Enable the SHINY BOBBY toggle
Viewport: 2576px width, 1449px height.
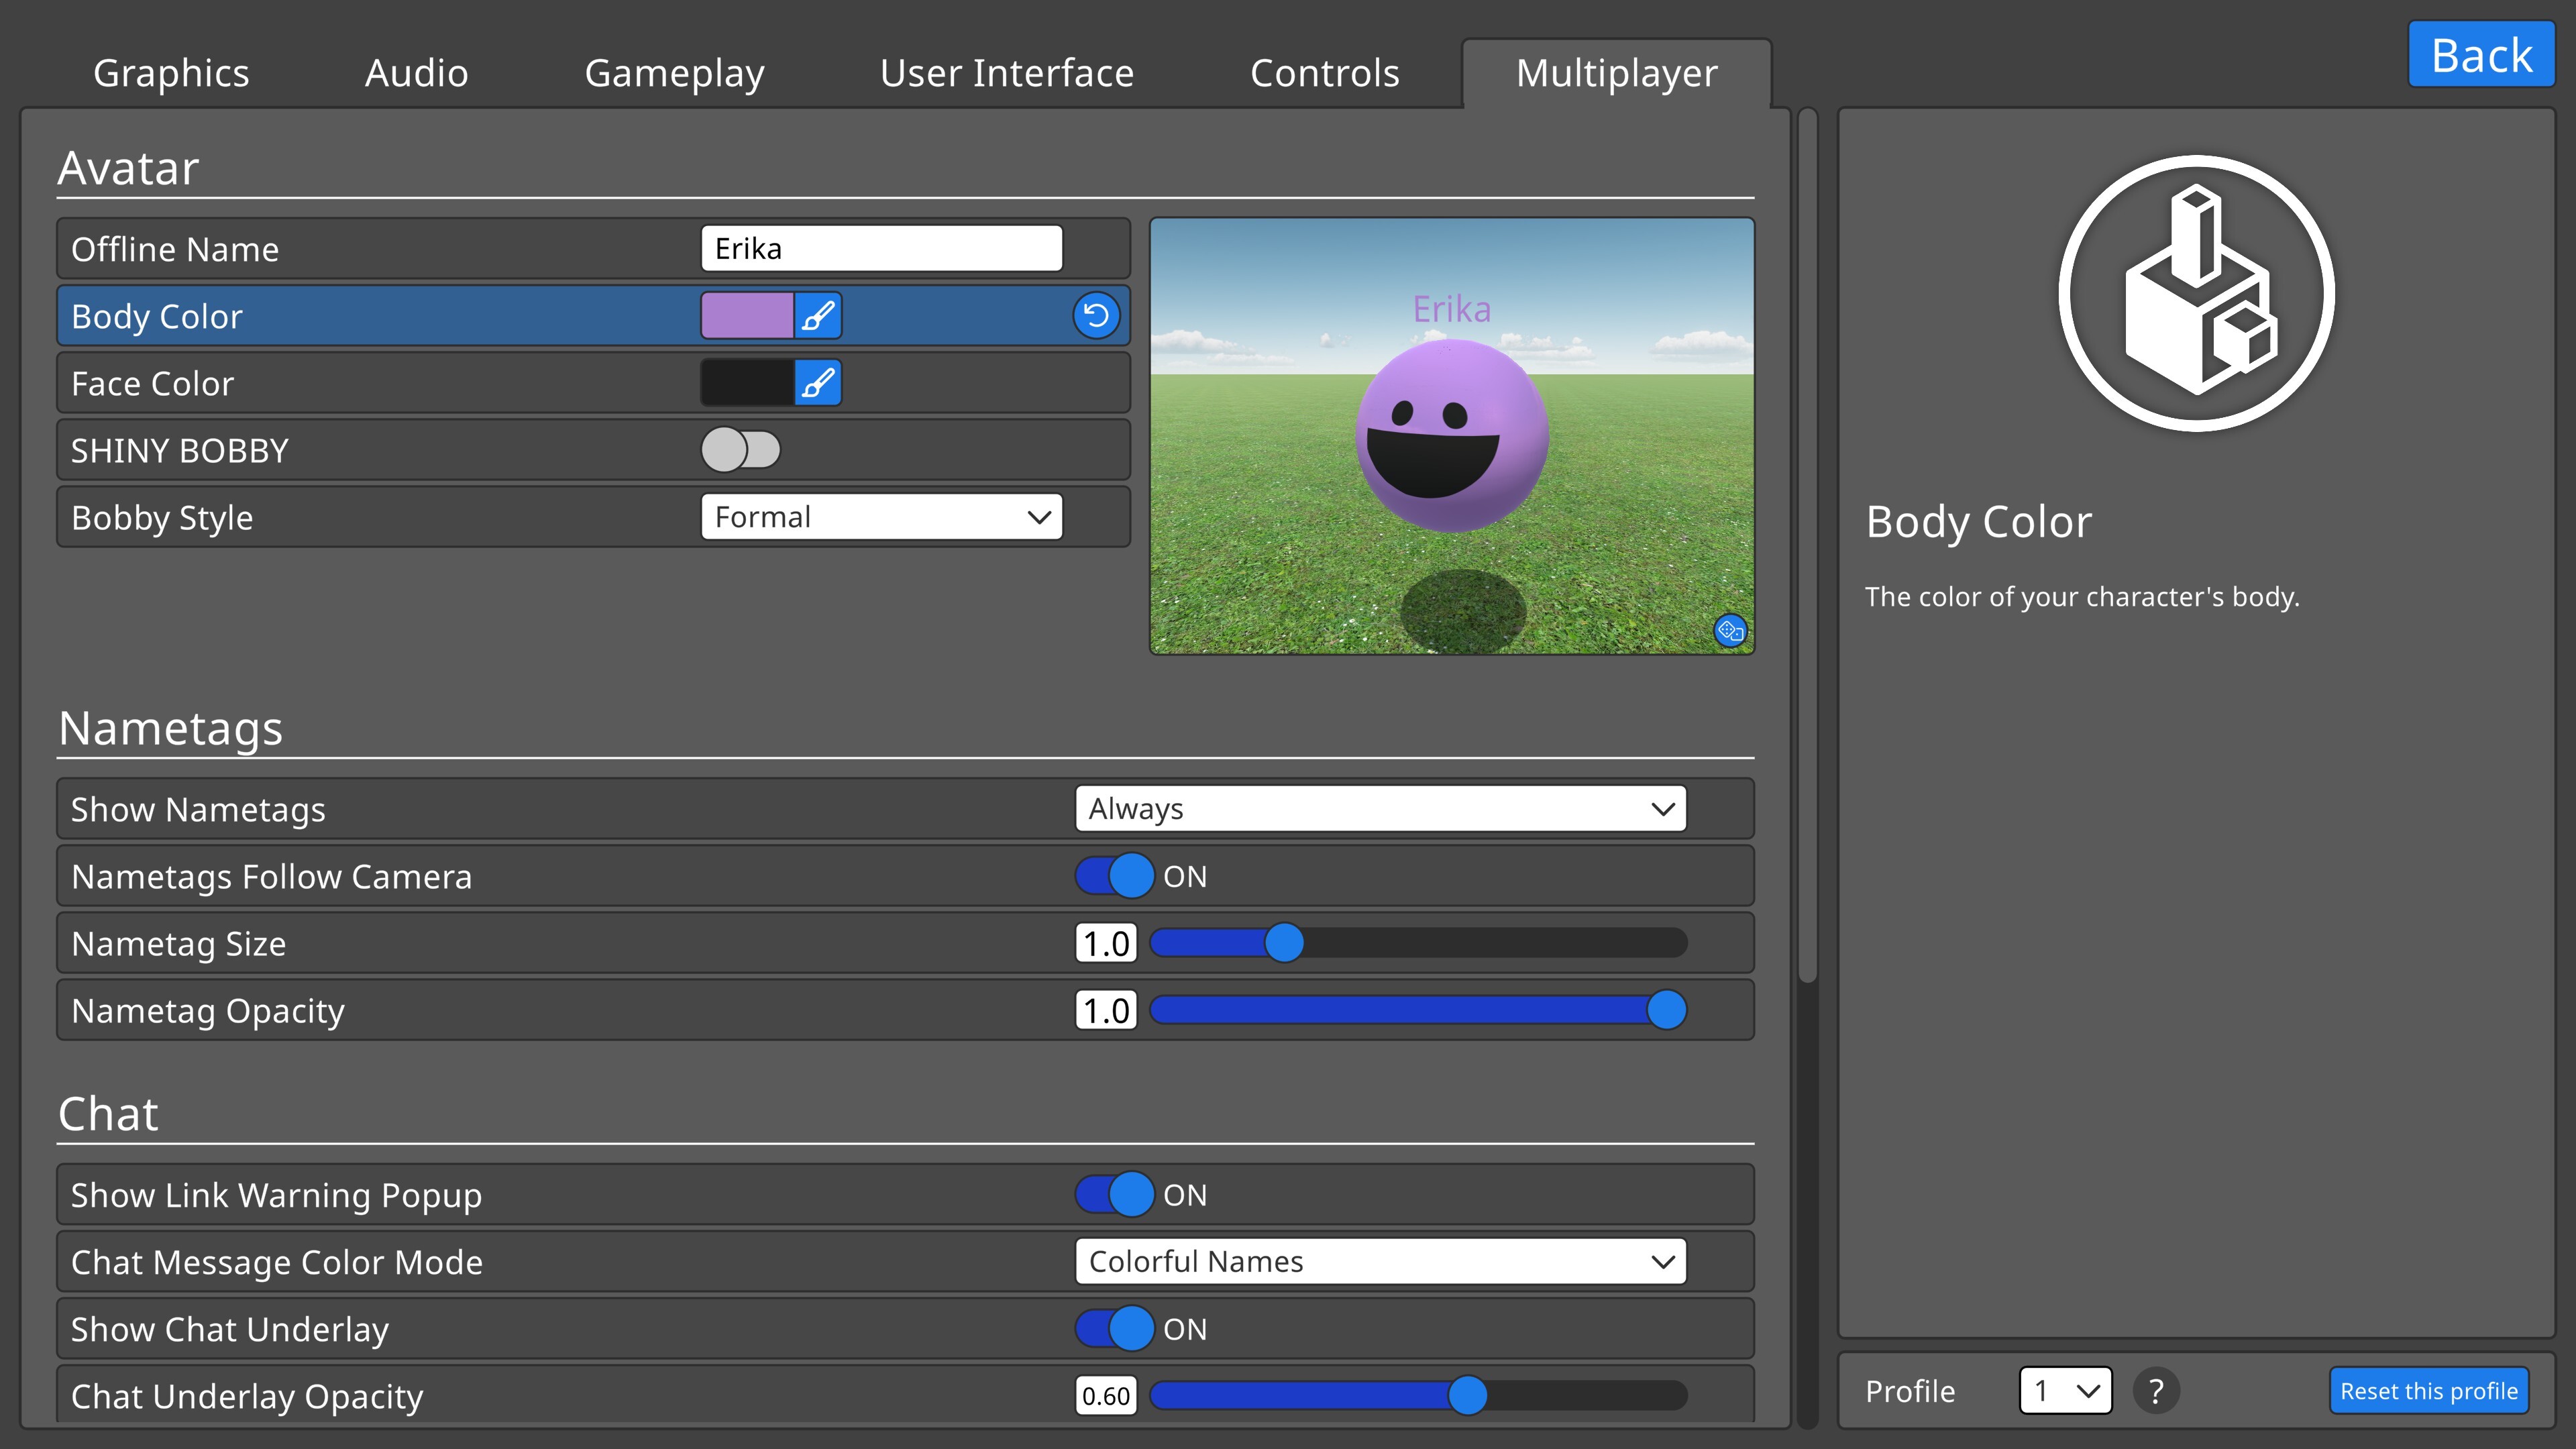[741, 450]
